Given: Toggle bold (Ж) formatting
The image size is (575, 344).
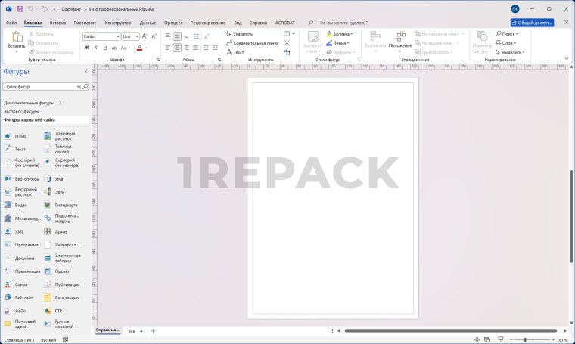Looking at the screenshot, I should click(x=86, y=48).
